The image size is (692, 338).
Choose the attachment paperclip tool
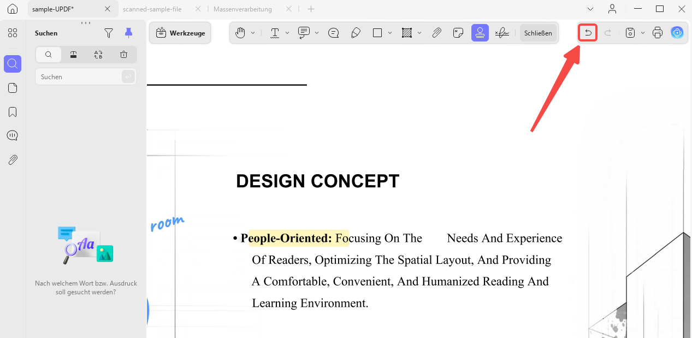(x=436, y=33)
